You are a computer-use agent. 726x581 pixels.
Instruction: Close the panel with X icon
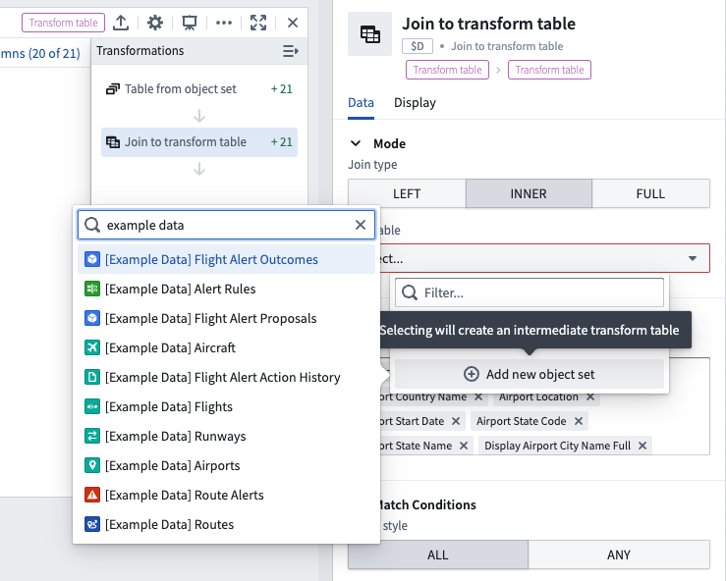click(293, 23)
